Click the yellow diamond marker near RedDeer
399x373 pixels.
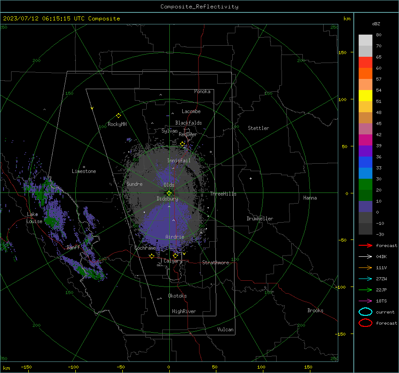(x=182, y=144)
